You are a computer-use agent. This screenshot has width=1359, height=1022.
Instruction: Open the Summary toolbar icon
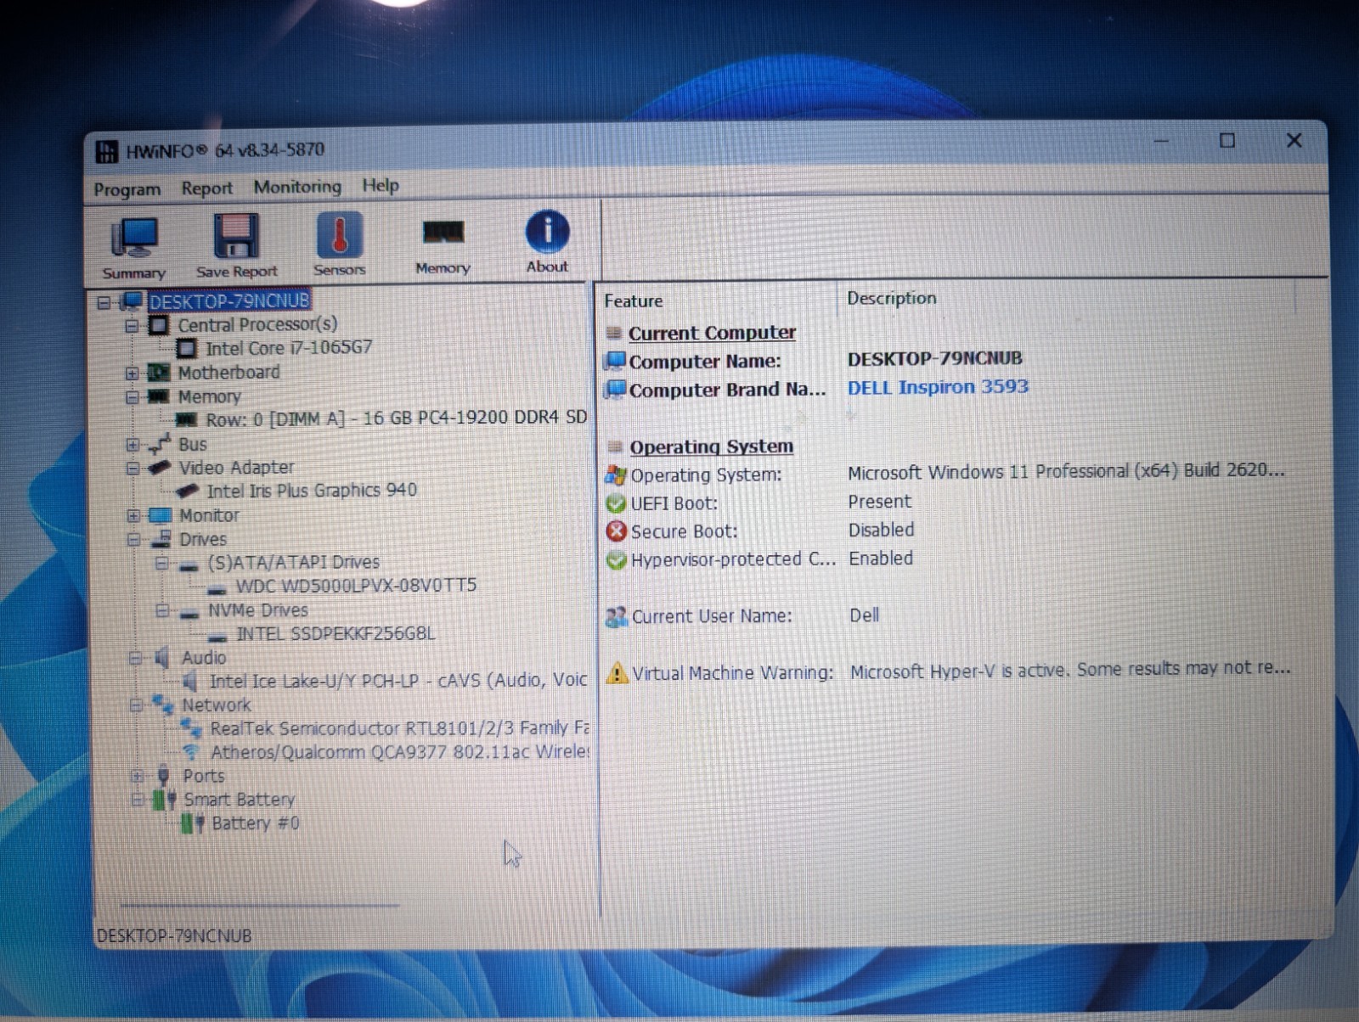[x=134, y=246]
